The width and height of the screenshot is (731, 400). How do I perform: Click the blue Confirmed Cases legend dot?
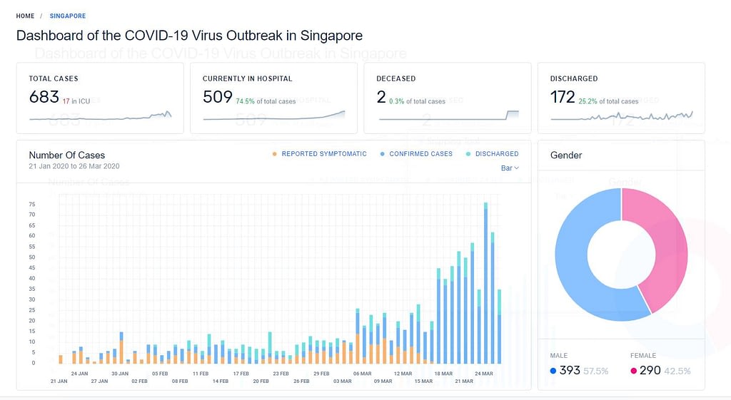[x=383, y=154]
